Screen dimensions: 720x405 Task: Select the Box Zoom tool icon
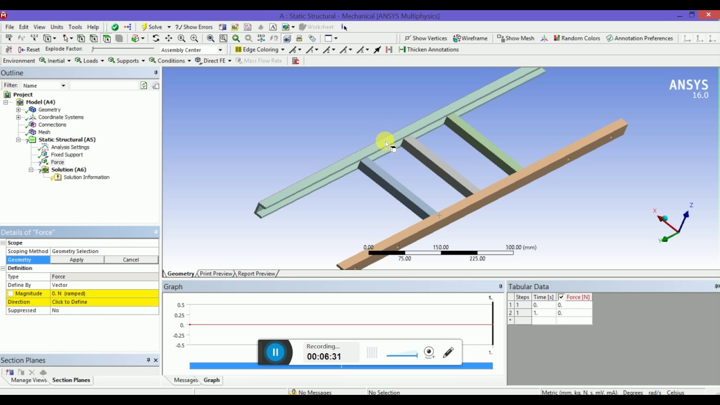point(194,38)
